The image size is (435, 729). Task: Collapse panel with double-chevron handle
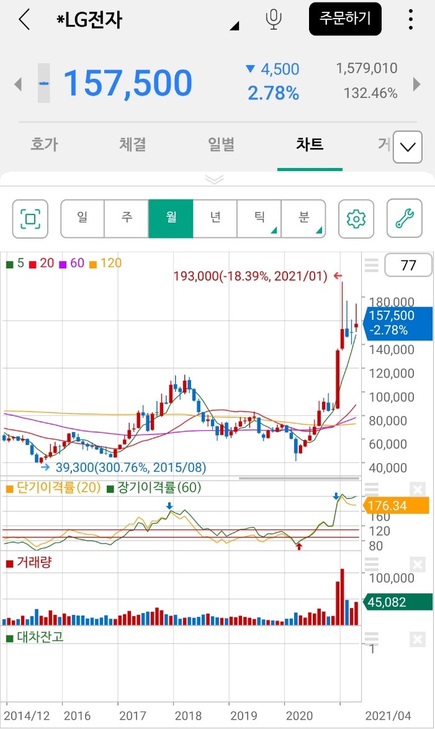tap(215, 180)
